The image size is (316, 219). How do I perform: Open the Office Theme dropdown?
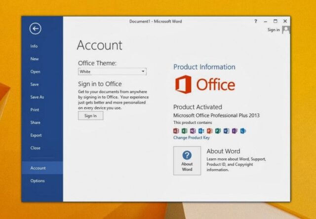coord(112,72)
